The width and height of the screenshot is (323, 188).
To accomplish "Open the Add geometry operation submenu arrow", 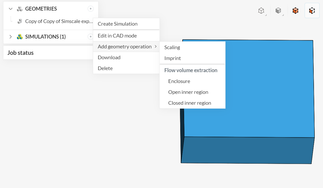I will 155,47.
